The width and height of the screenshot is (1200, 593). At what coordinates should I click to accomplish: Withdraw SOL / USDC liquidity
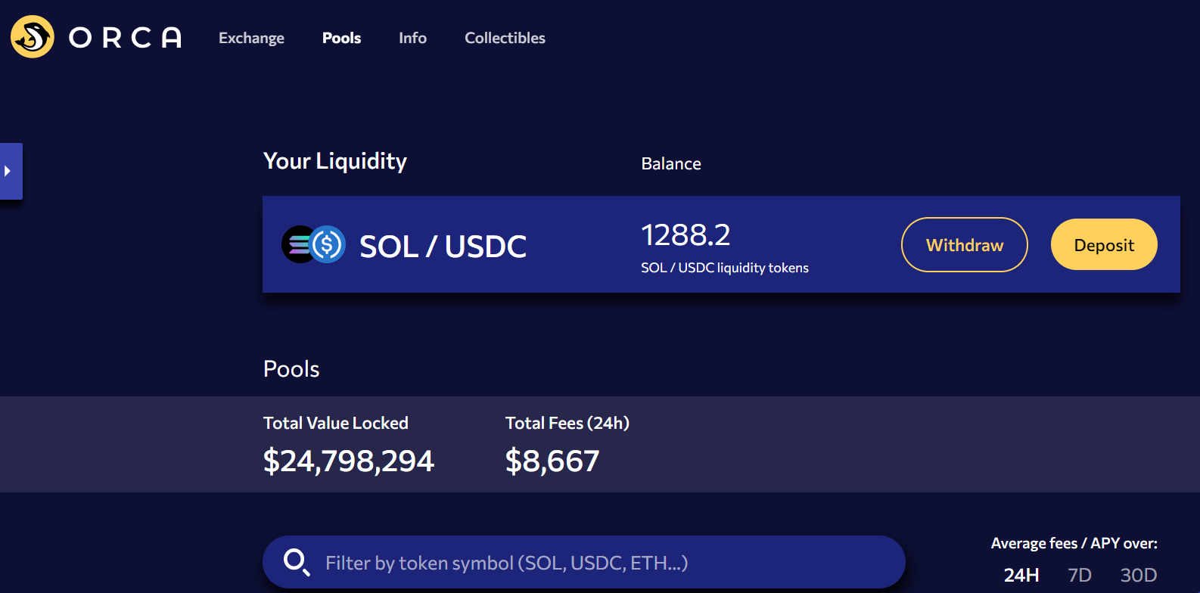tap(965, 244)
